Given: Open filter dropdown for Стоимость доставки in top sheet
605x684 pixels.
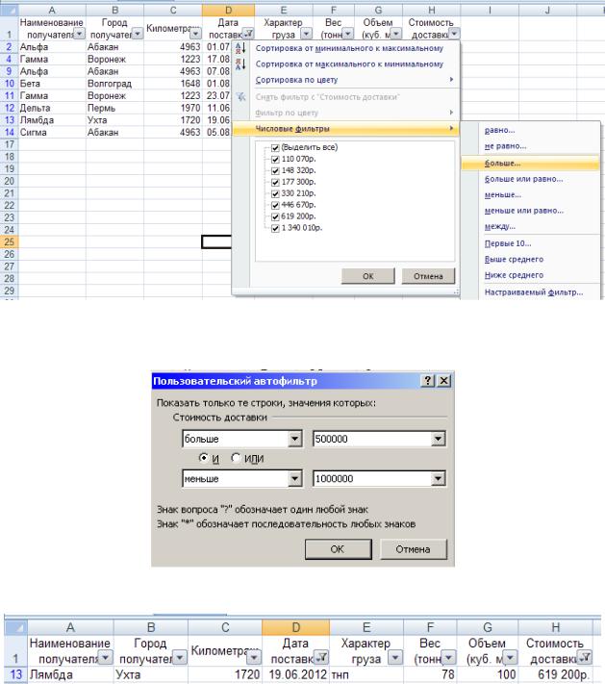Looking at the screenshot, I should pyautogui.click(x=454, y=34).
